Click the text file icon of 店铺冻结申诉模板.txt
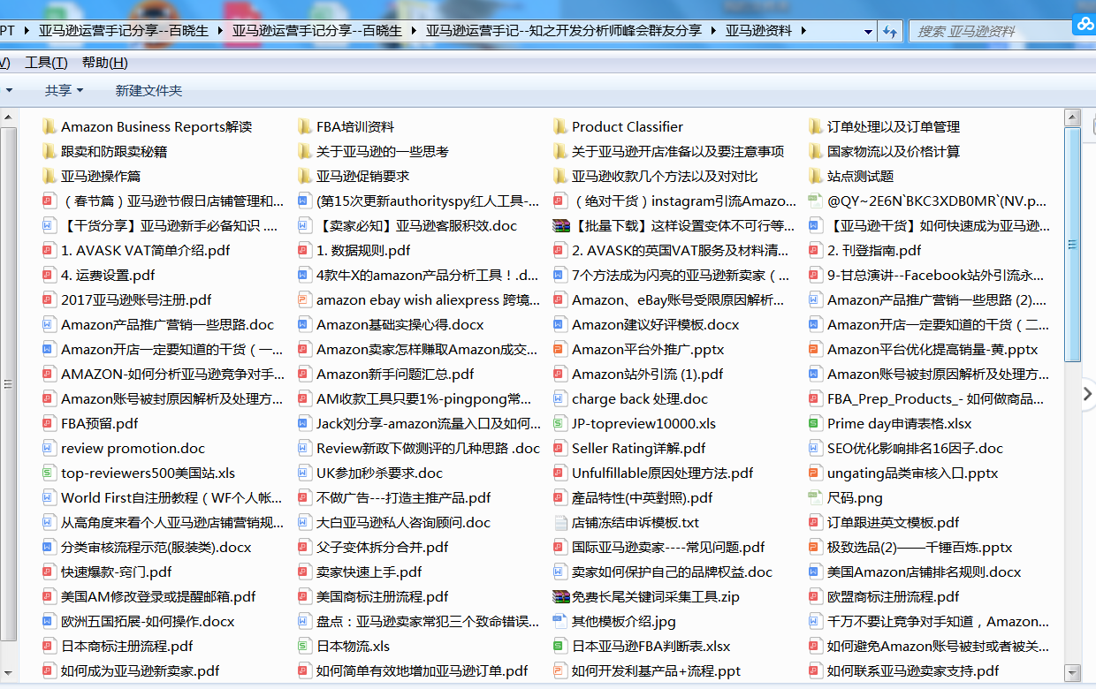Image resolution: width=1096 pixels, height=689 pixels. (x=560, y=522)
